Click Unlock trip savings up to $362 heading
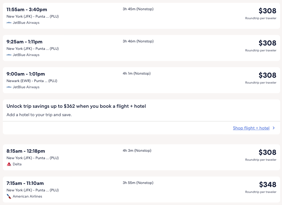The height and width of the screenshot is (205, 282). (x=76, y=106)
